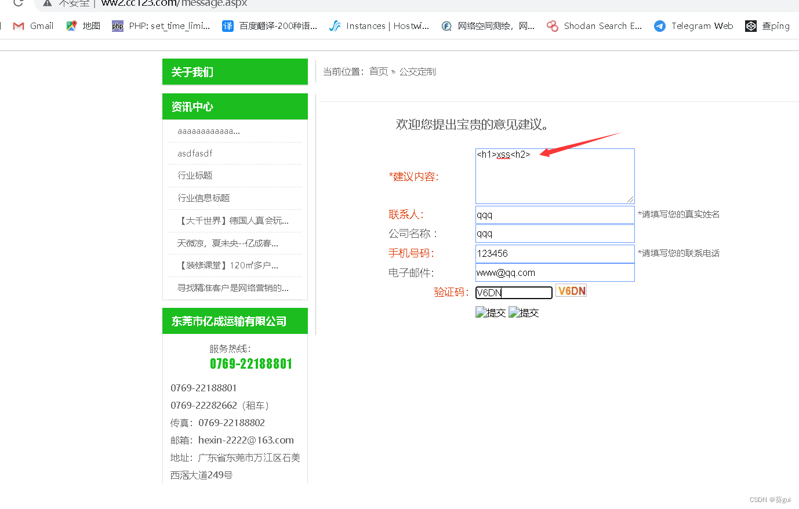Click the not-secure warning icon in address bar
This screenshot has width=799, height=509.
(48, 3)
